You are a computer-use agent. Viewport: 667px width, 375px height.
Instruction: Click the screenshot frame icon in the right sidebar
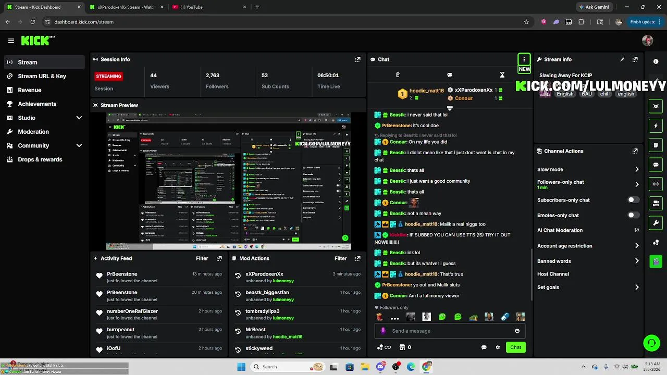[656, 106]
